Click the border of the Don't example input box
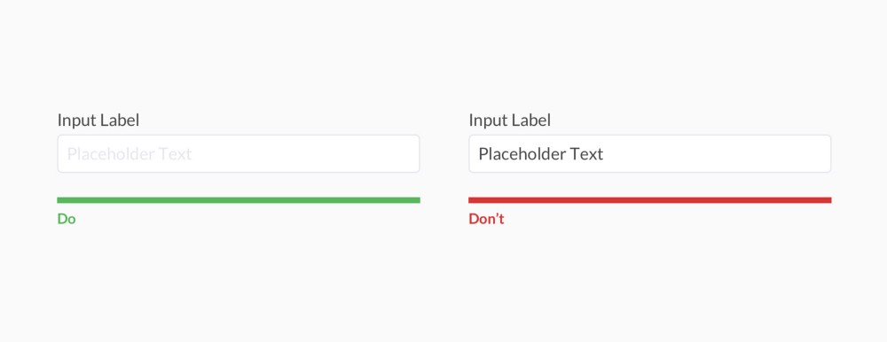 650,135
